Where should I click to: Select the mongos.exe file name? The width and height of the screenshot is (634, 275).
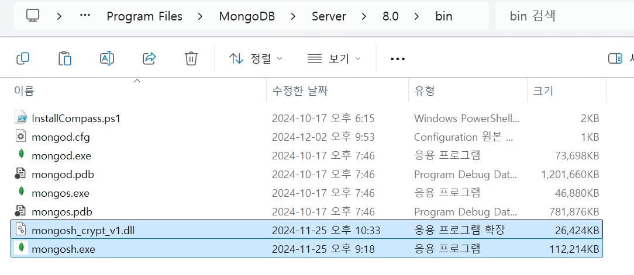click(x=60, y=193)
